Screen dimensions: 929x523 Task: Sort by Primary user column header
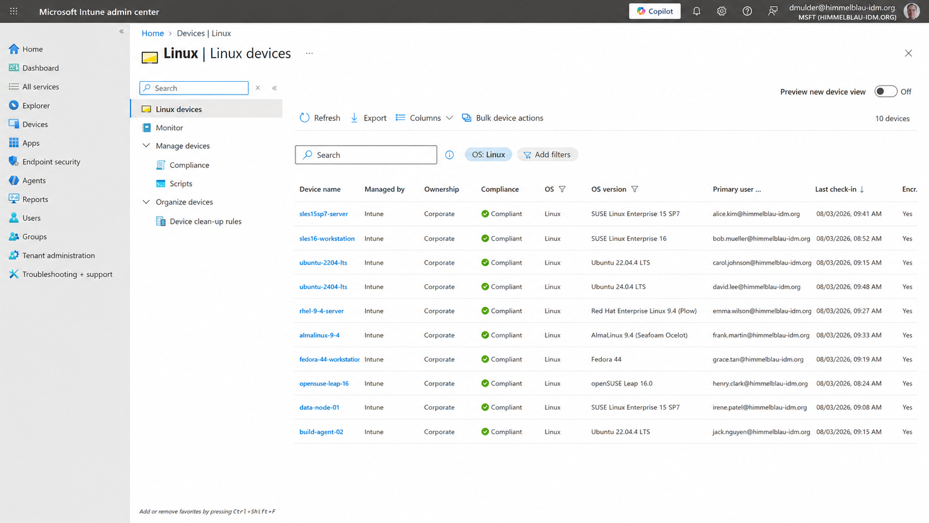pos(737,190)
